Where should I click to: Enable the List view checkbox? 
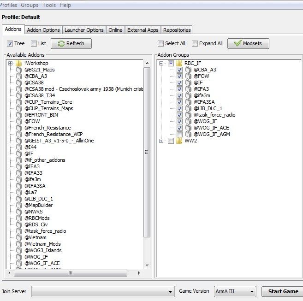34,43
